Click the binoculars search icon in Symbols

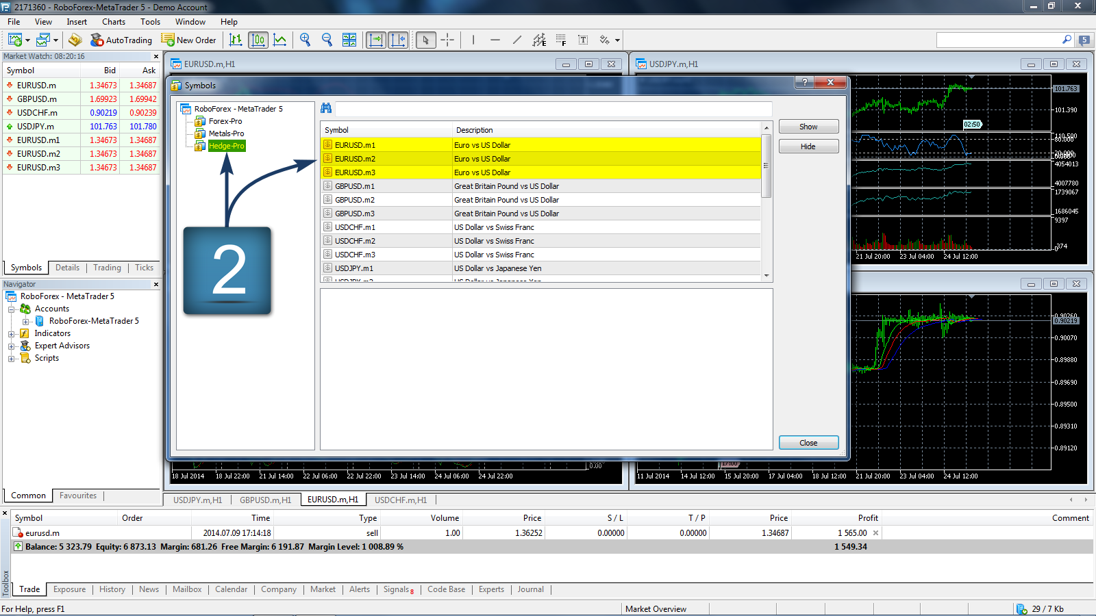click(326, 108)
